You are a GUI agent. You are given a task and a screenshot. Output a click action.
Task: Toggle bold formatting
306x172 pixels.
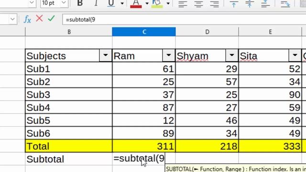[80, 3]
